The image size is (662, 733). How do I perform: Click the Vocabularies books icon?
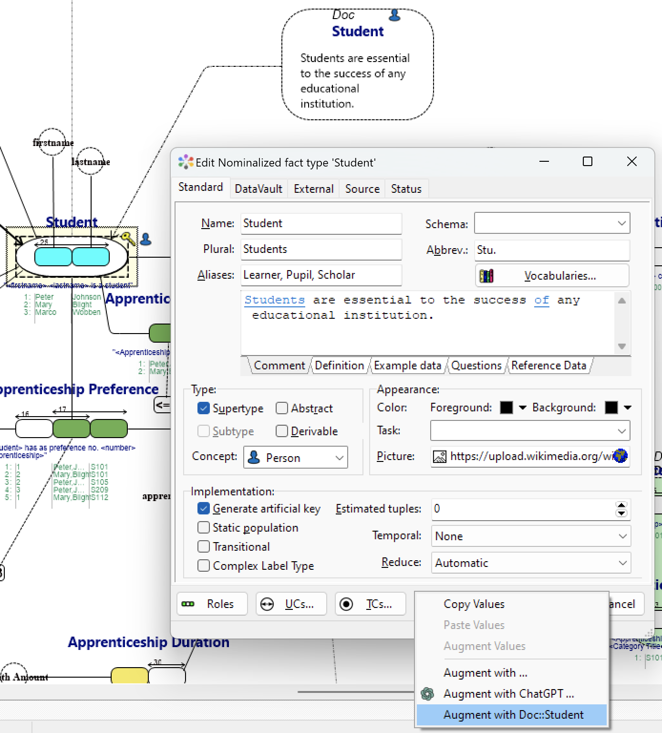coord(486,276)
